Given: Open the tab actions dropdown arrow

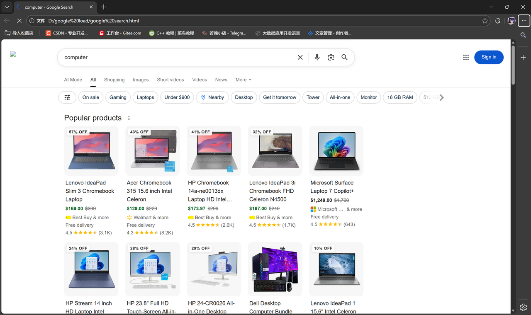Looking at the screenshot, I should 7,7.
